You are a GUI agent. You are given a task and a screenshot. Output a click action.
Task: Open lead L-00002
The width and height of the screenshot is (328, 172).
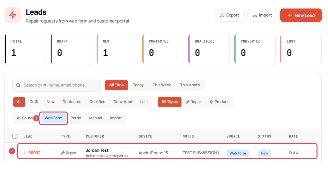coord(32,153)
